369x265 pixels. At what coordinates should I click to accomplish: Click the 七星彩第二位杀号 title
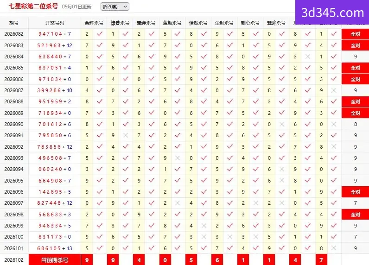pyautogui.click(x=33, y=6)
